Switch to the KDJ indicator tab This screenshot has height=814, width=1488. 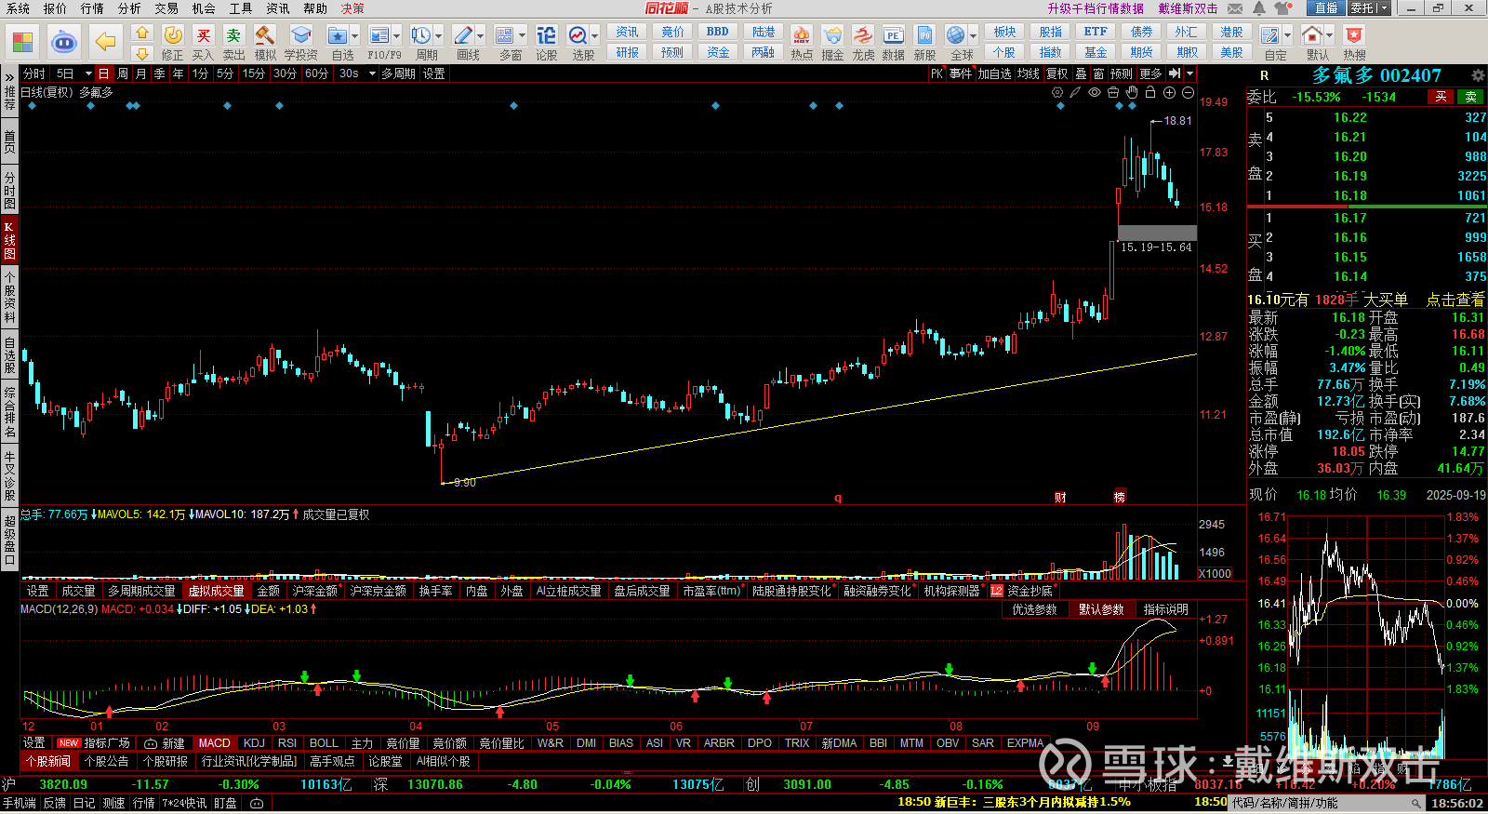click(x=254, y=743)
